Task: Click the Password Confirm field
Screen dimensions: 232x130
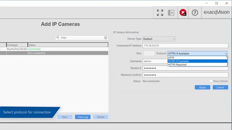Action: (185, 75)
